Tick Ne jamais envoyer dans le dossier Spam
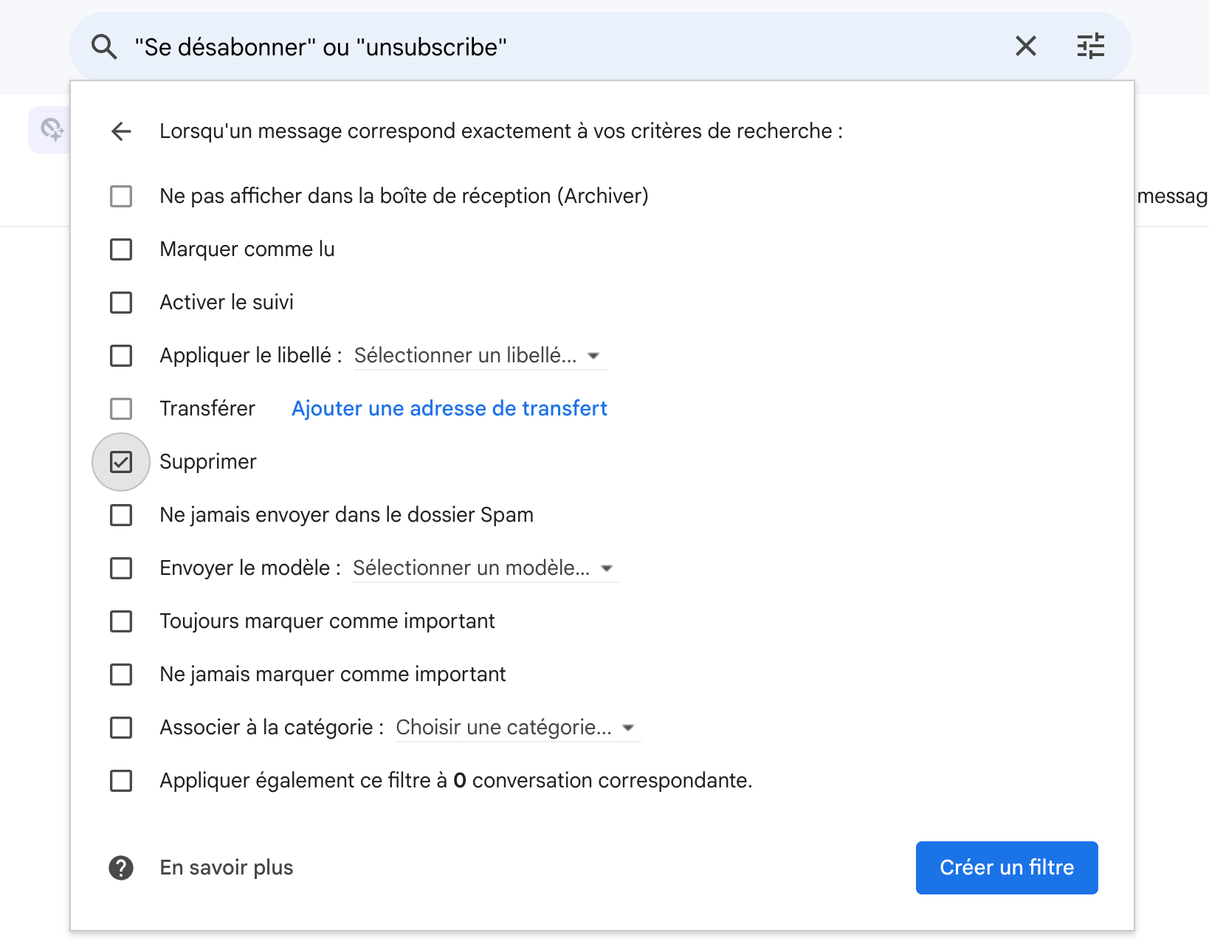Viewport: 1209px width, 952px height. [121, 515]
